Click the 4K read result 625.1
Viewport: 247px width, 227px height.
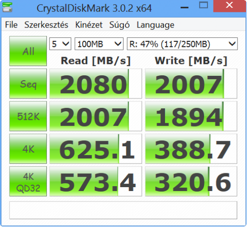pos(96,149)
